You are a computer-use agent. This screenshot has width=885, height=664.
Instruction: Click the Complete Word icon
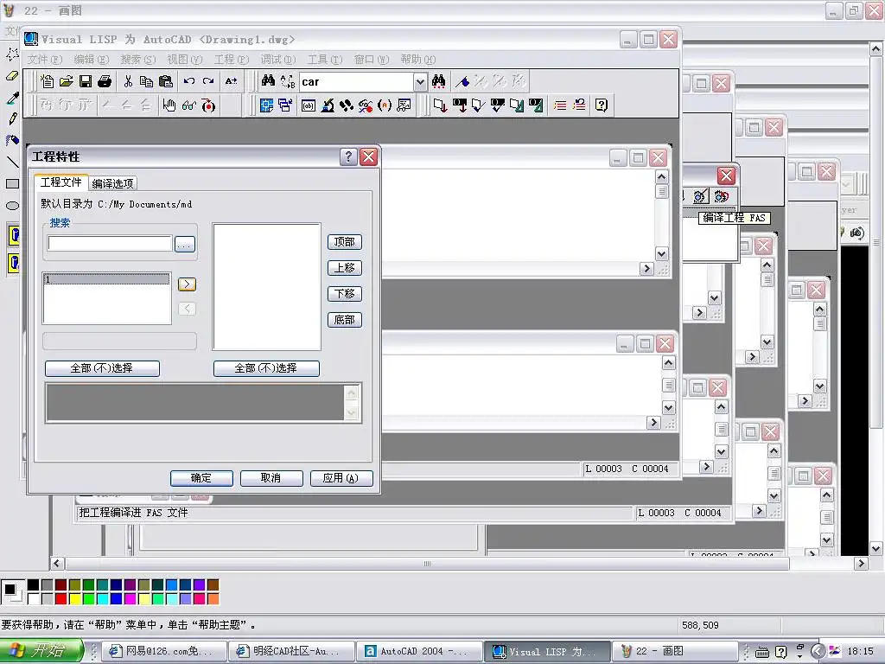[231, 81]
